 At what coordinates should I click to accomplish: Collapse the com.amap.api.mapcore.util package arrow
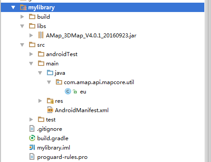pos(49,82)
